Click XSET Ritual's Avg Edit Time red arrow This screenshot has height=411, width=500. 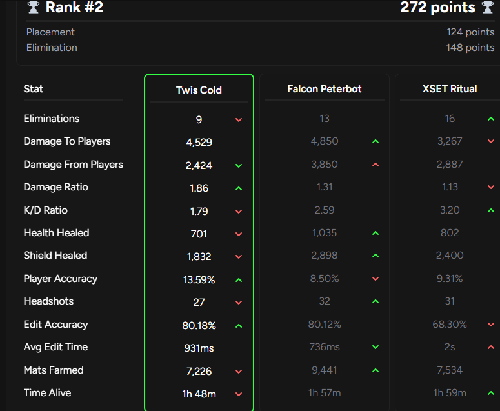[x=491, y=347]
